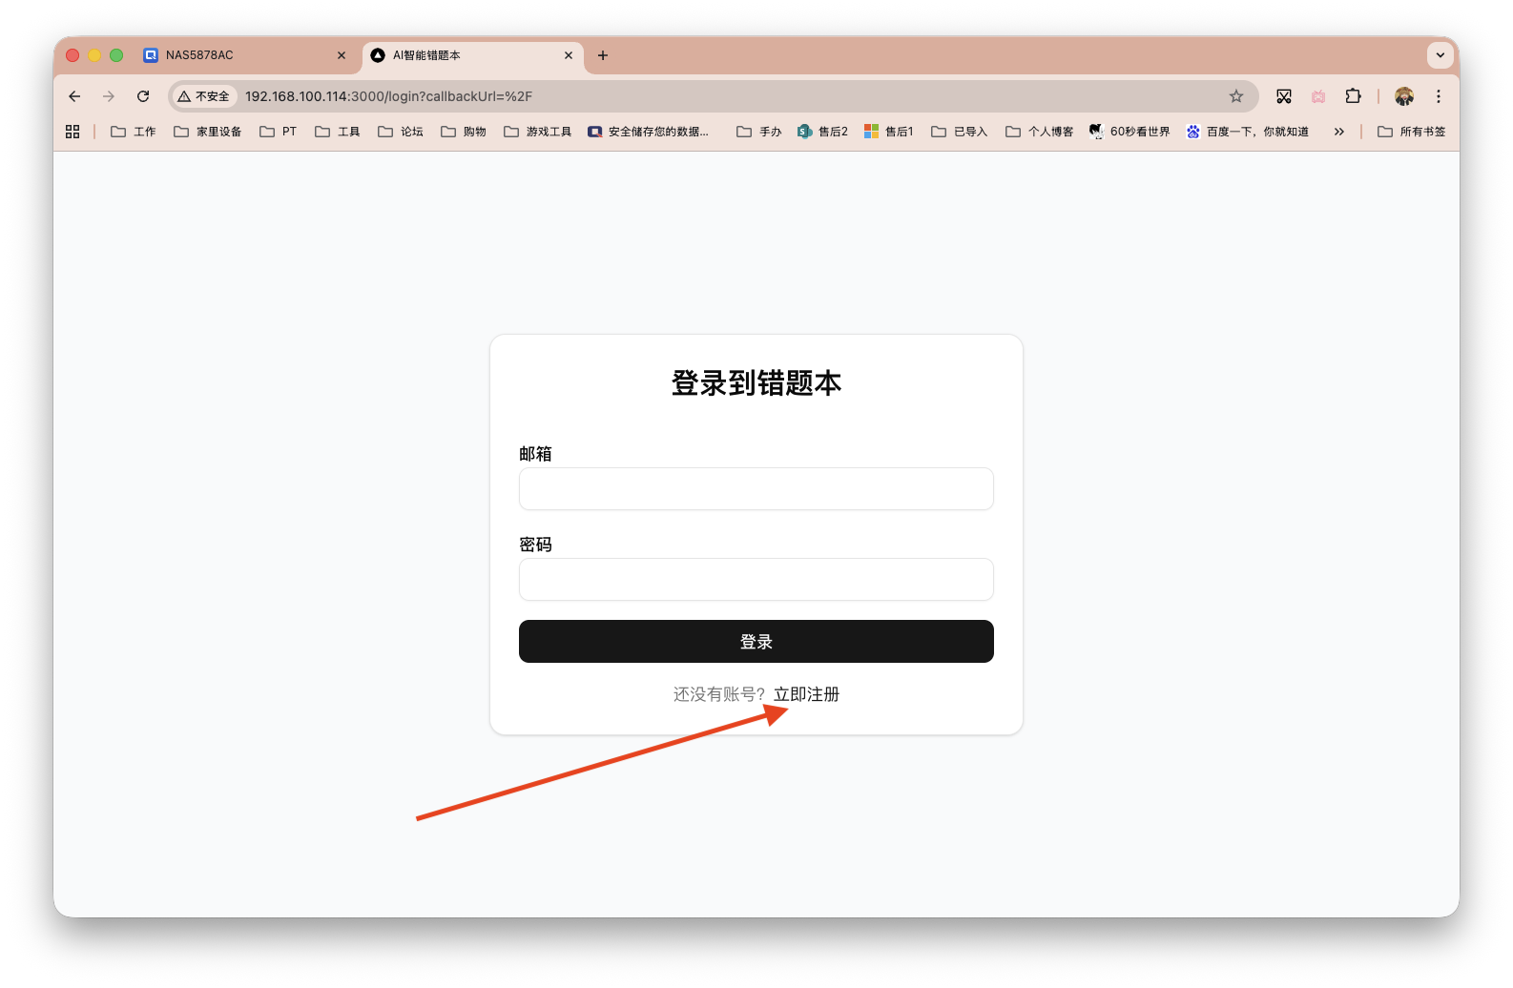The height and width of the screenshot is (988, 1513).
Task: Open the 已导入 bookmark folder
Action: [x=960, y=132]
